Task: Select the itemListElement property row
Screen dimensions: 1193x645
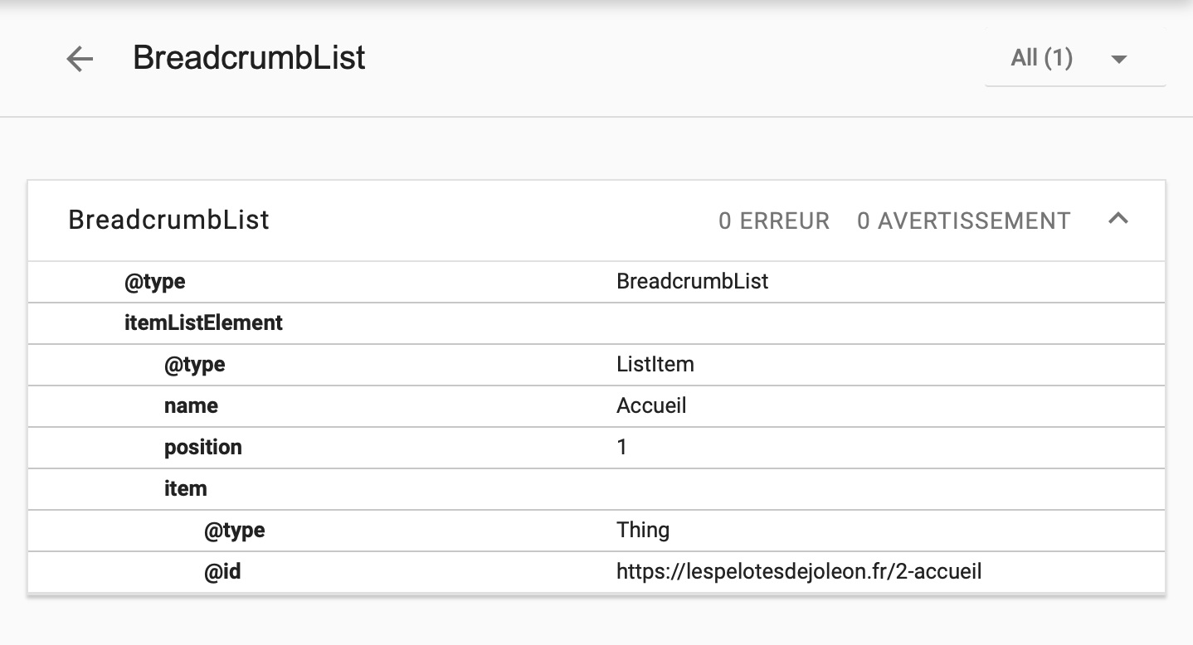Action: (x=203, y=322)
